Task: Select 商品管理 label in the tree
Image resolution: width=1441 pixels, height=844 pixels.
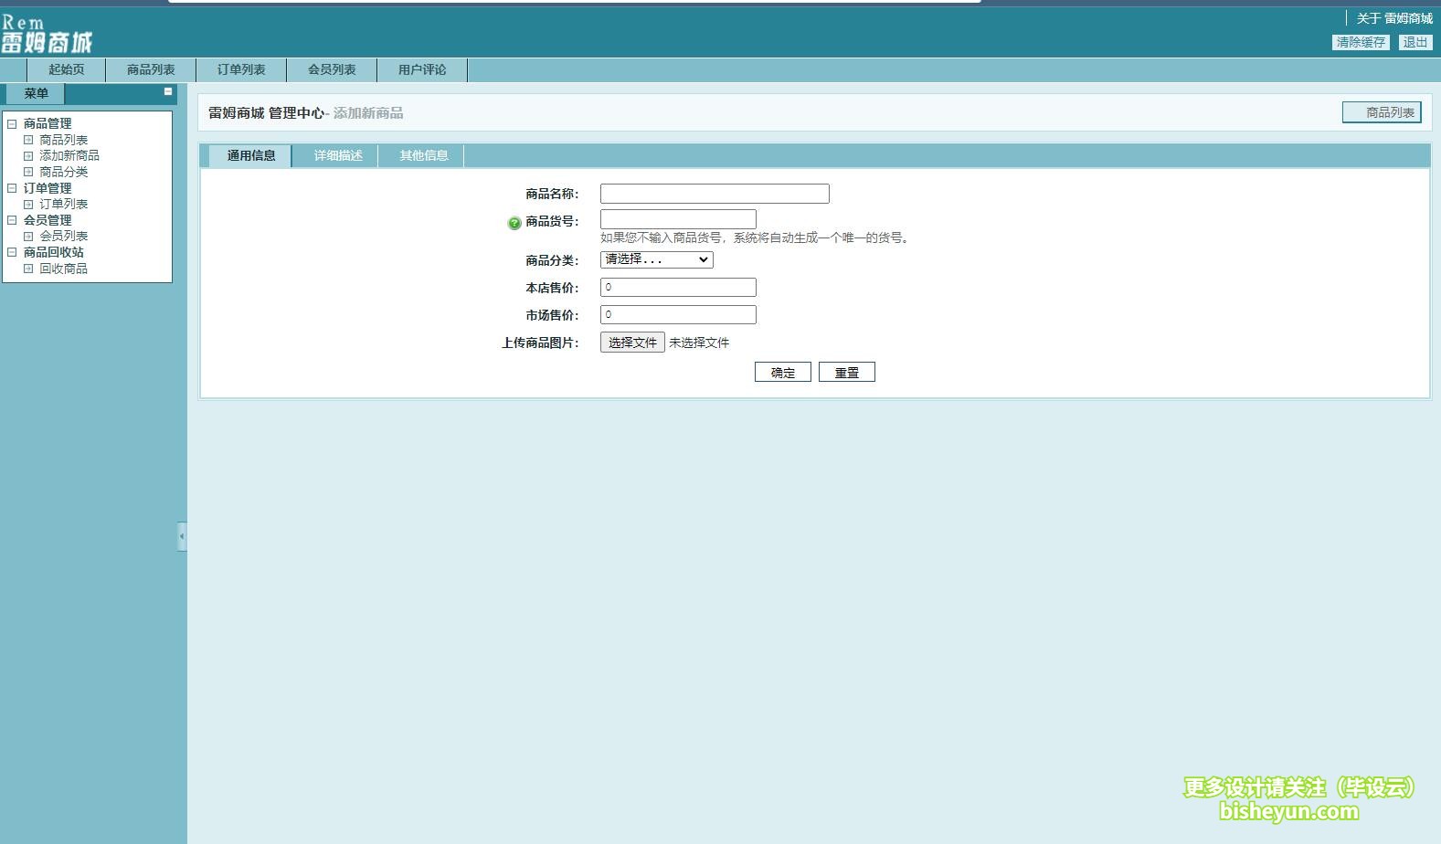Action: point(48,123)
